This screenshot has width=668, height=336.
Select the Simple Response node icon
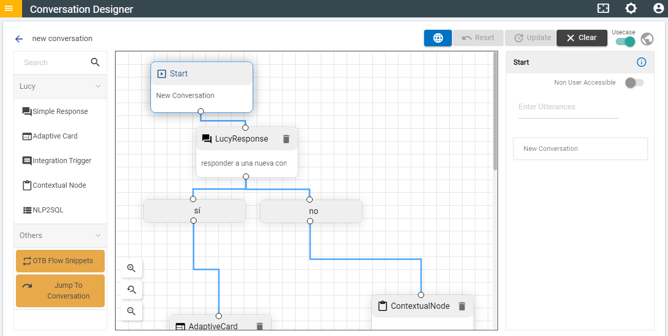27,111
